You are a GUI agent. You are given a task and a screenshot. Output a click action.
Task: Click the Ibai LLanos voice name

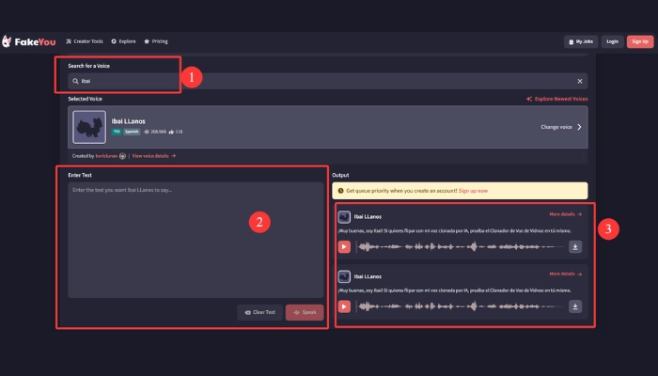[x=128, y=121]
